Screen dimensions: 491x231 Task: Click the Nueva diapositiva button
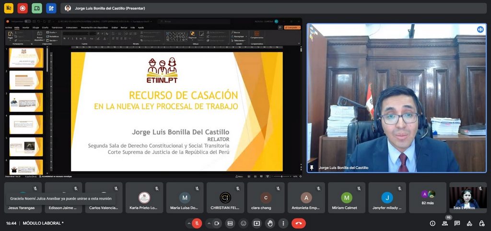coord(39,36)
